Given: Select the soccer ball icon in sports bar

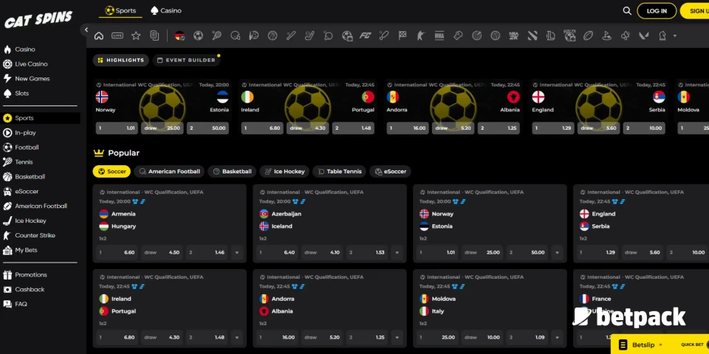Looking at the screenshot, I should [198, 35].
